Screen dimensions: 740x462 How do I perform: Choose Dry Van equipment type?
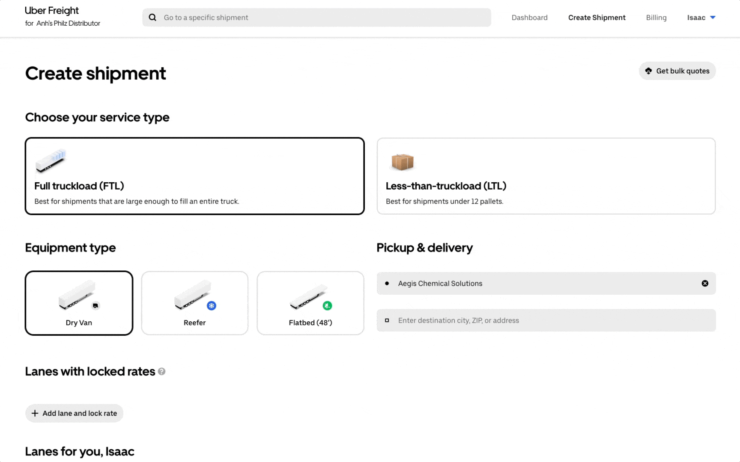79,303
